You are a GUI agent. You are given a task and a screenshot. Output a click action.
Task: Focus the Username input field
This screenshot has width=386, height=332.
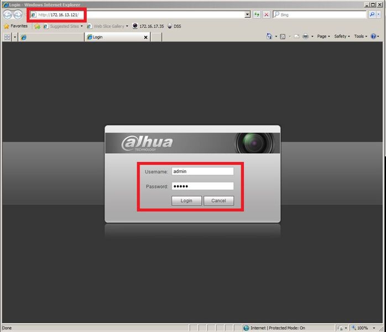point(202,172)
